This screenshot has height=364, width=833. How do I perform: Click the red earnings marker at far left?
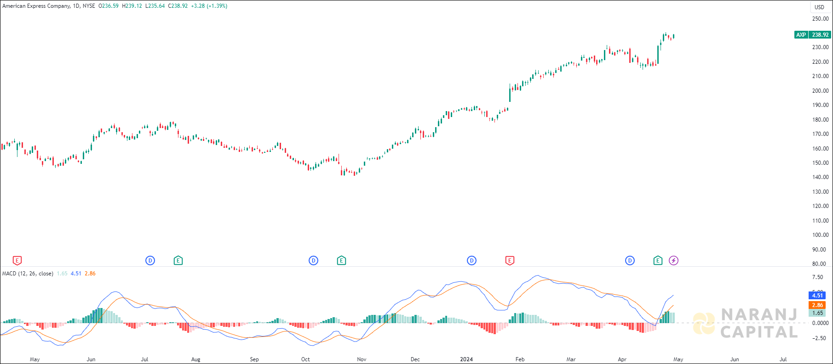click(x=17, y=261)
